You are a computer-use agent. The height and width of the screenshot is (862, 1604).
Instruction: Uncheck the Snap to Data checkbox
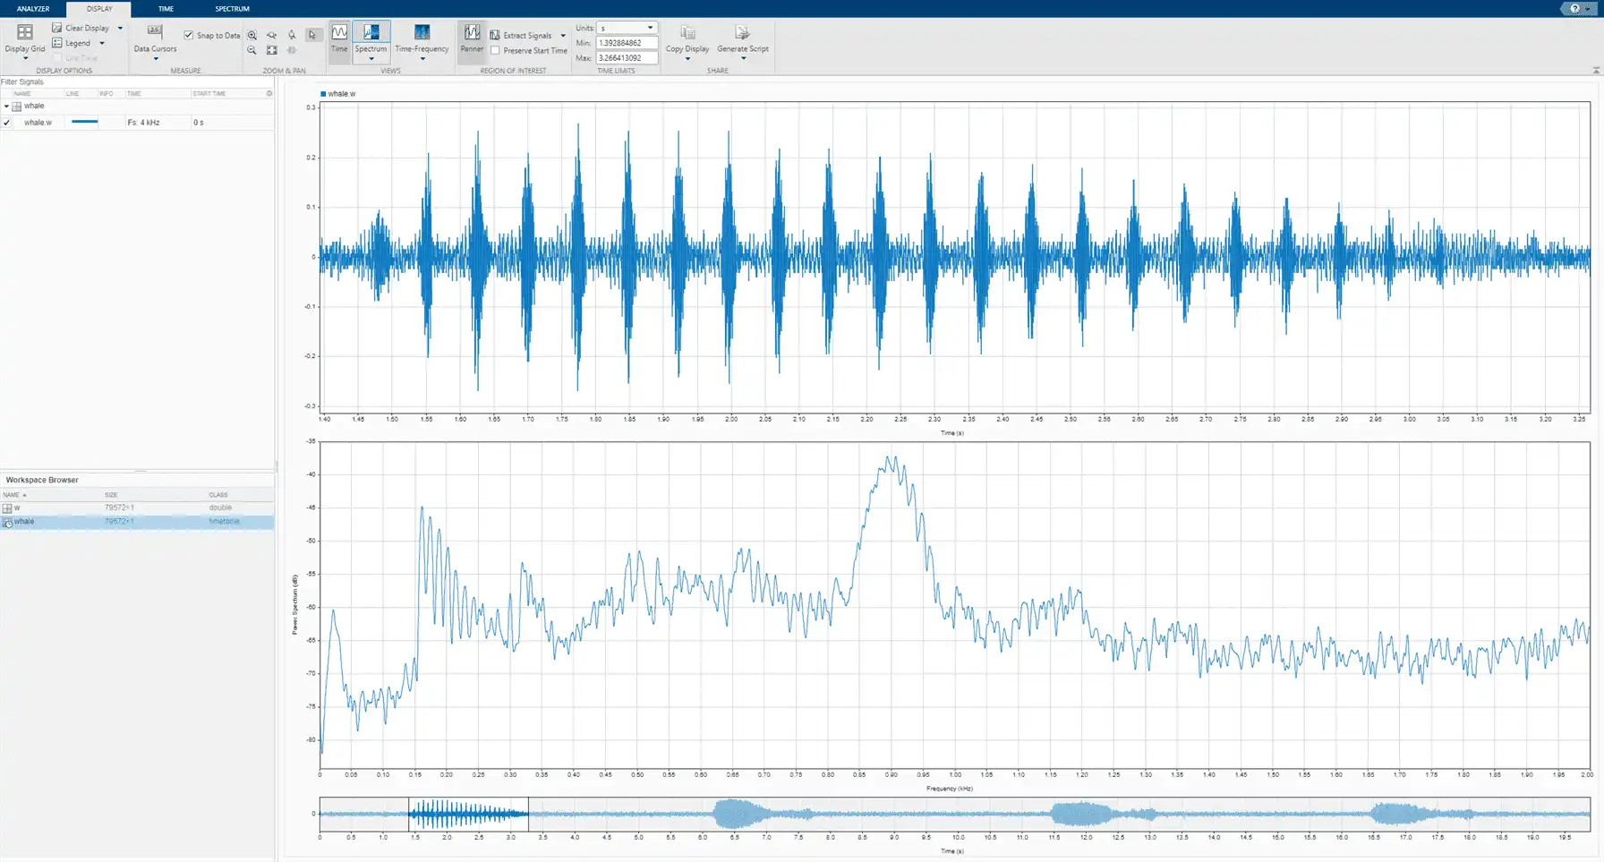189,36
